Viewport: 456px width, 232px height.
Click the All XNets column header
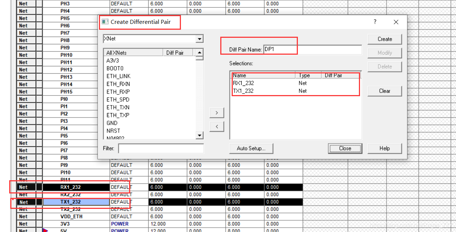(x=133, y=53)
